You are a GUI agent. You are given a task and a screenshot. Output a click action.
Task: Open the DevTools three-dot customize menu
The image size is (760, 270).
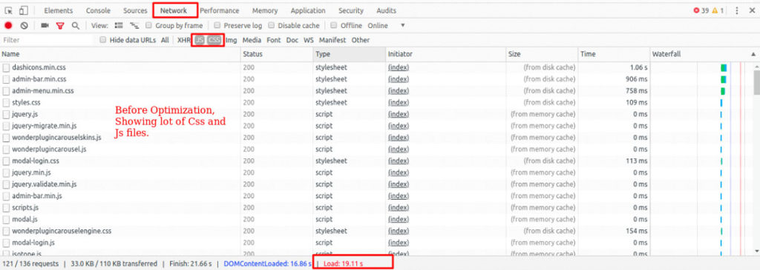[x=737, y=10]
